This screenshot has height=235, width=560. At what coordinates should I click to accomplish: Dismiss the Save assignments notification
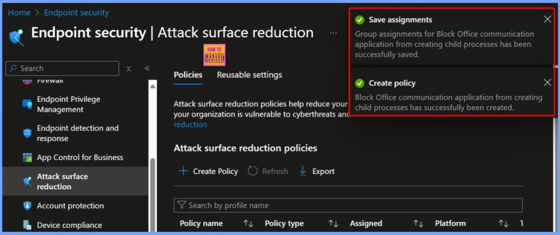click(547, 20)
